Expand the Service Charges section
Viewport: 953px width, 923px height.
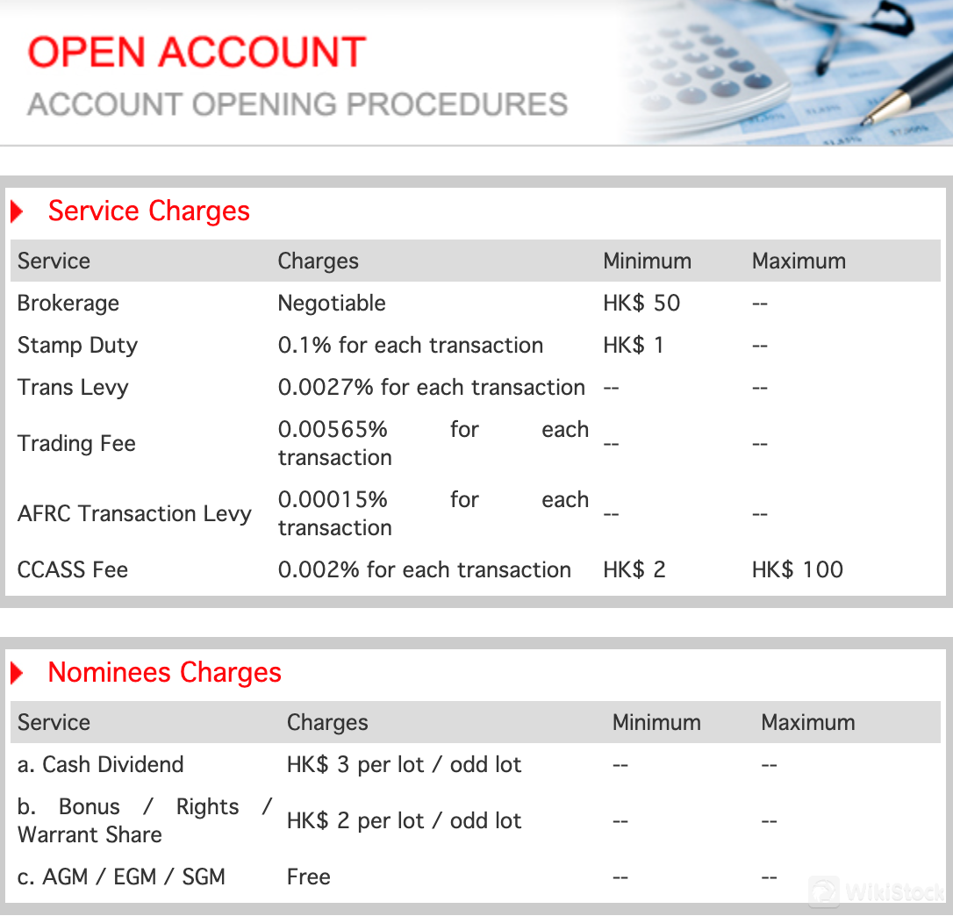(x=148, y=211)
